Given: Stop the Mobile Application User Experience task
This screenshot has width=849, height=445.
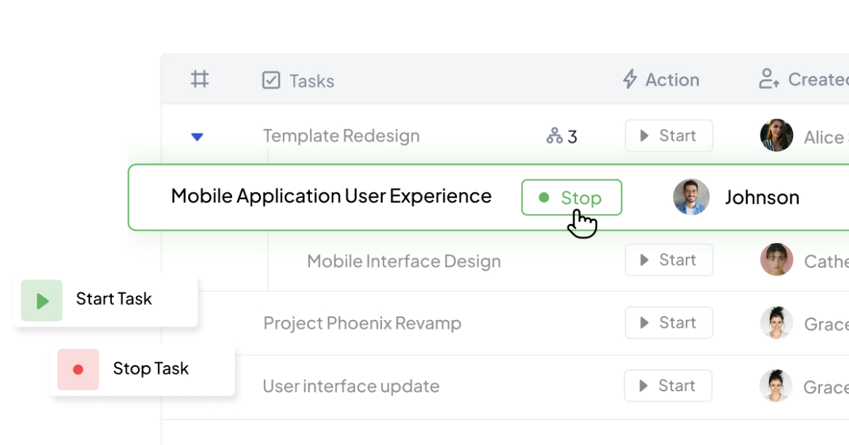Looking at the screenshot, I should (572, 198).
